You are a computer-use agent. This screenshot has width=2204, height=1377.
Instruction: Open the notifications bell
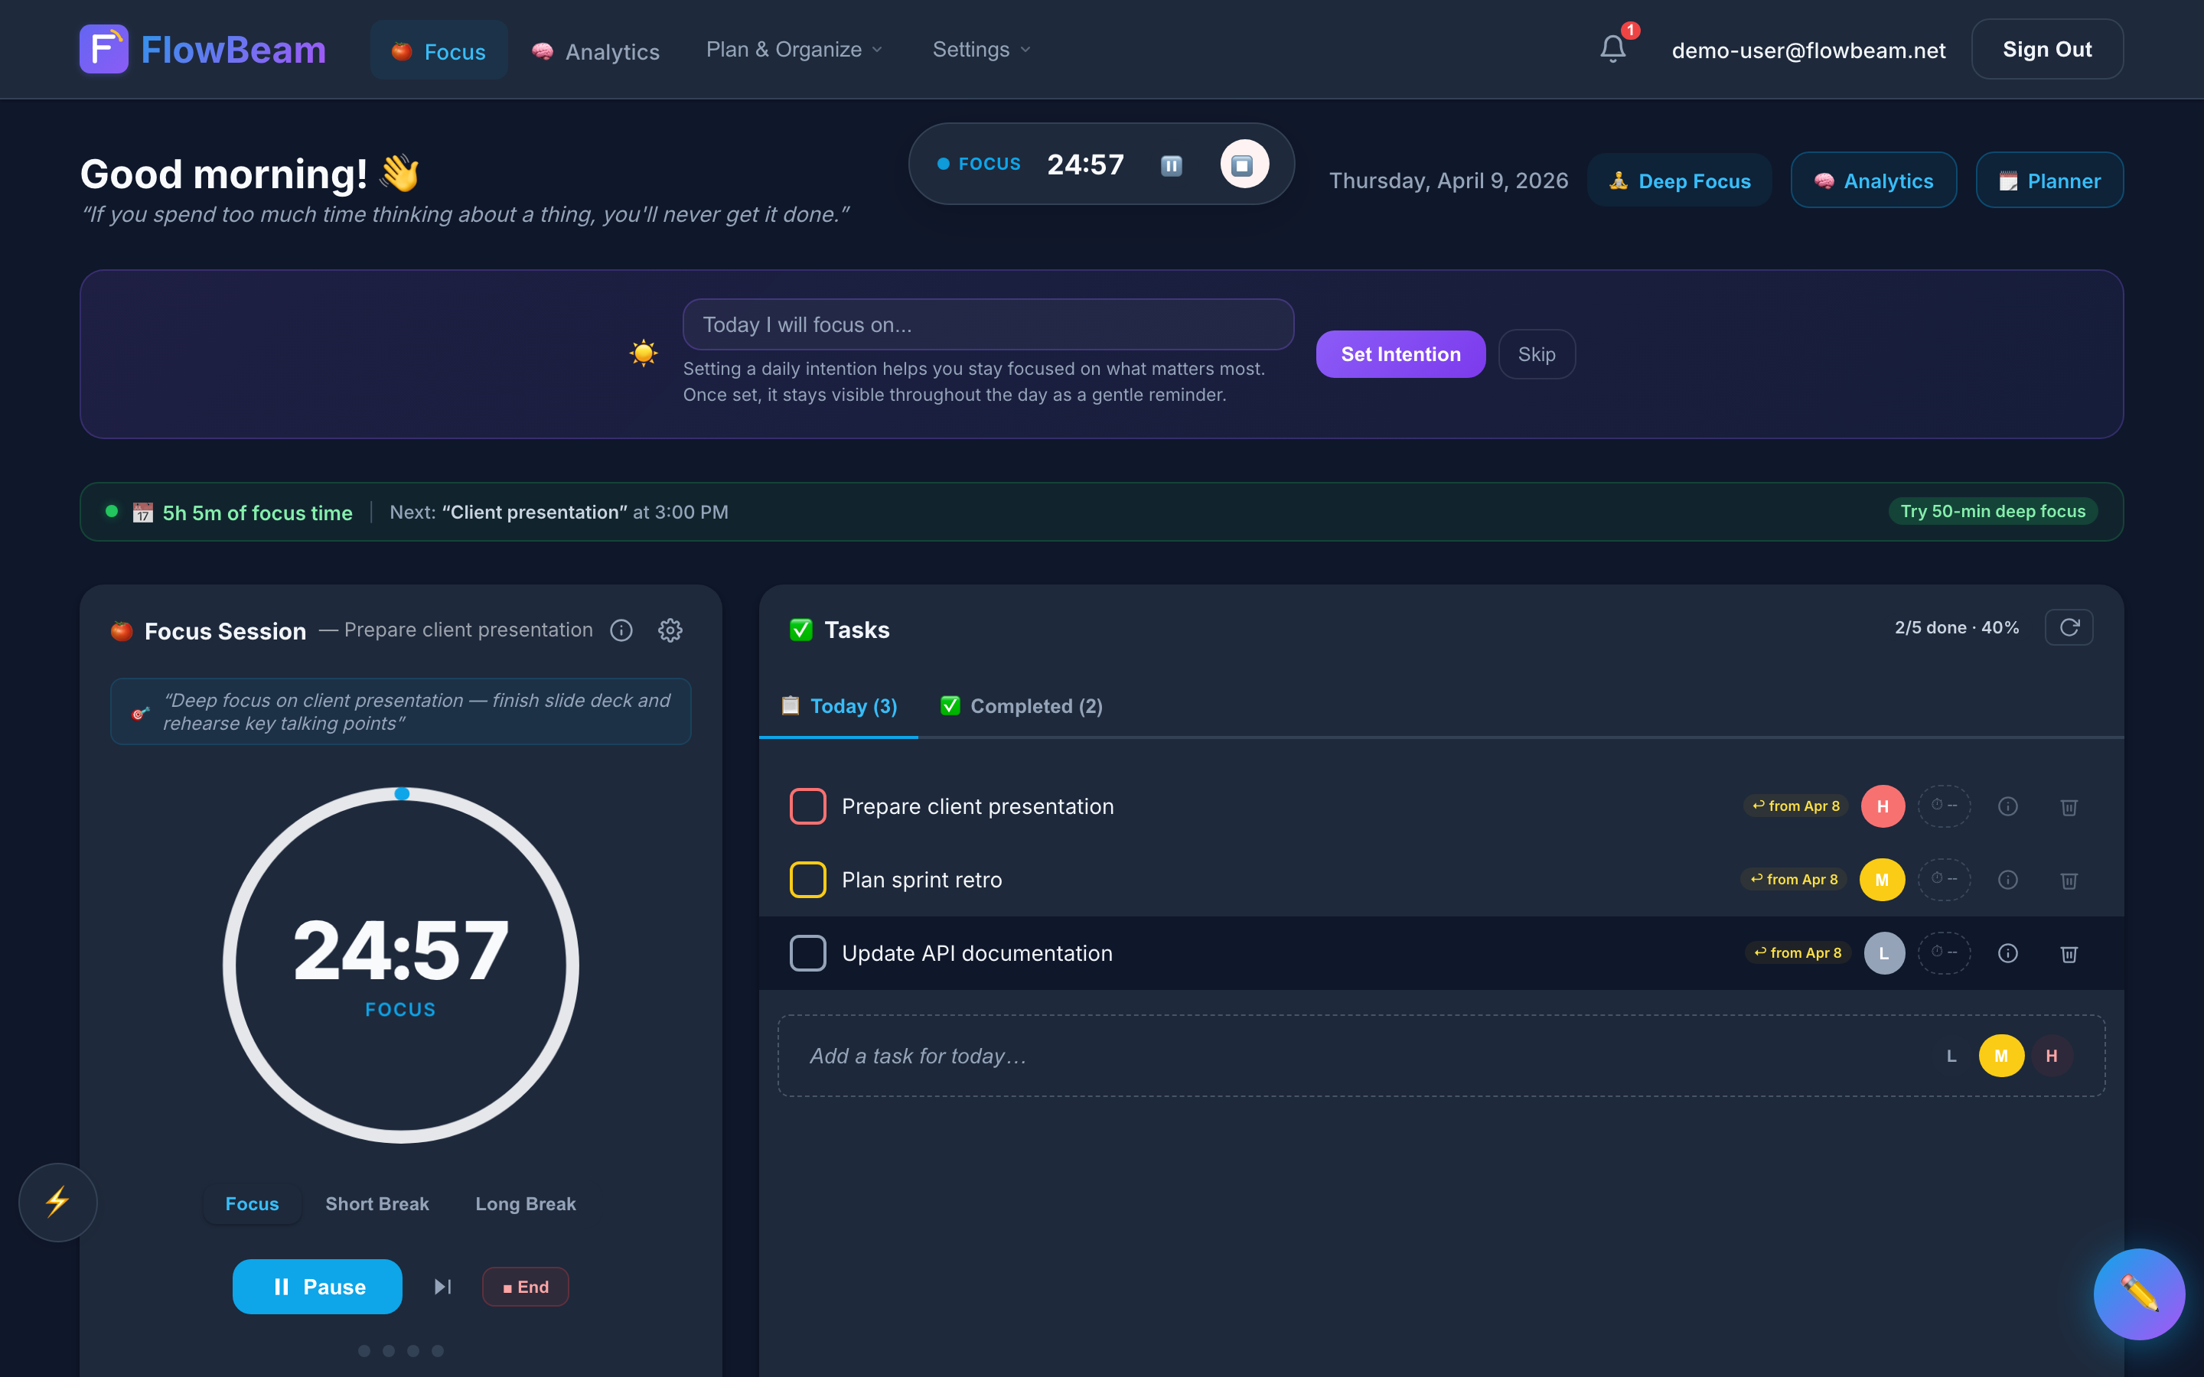(x=1613, y=49)
